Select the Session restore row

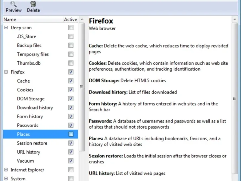(x=41, y=143)
